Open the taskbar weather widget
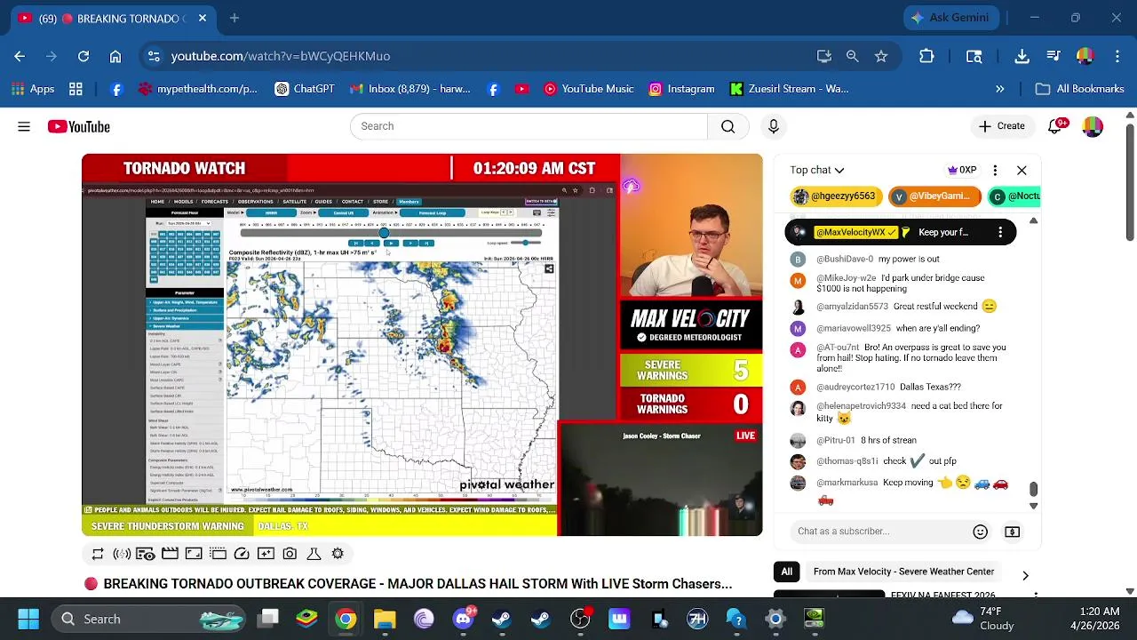Screen dimensions: 1137x640 [983, 619]
